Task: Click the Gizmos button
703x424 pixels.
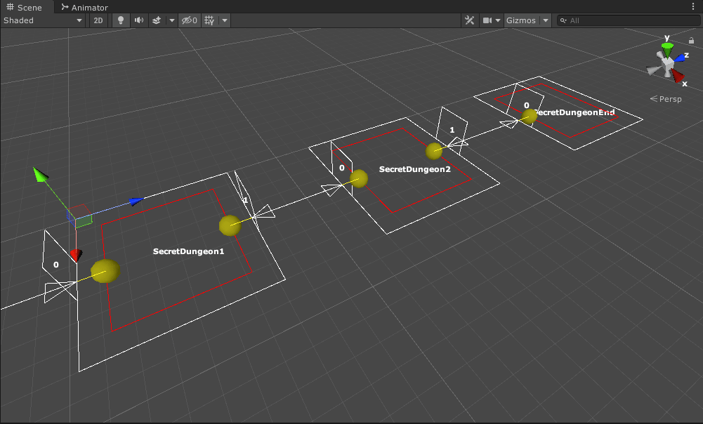Action: [x=521, y=20]
